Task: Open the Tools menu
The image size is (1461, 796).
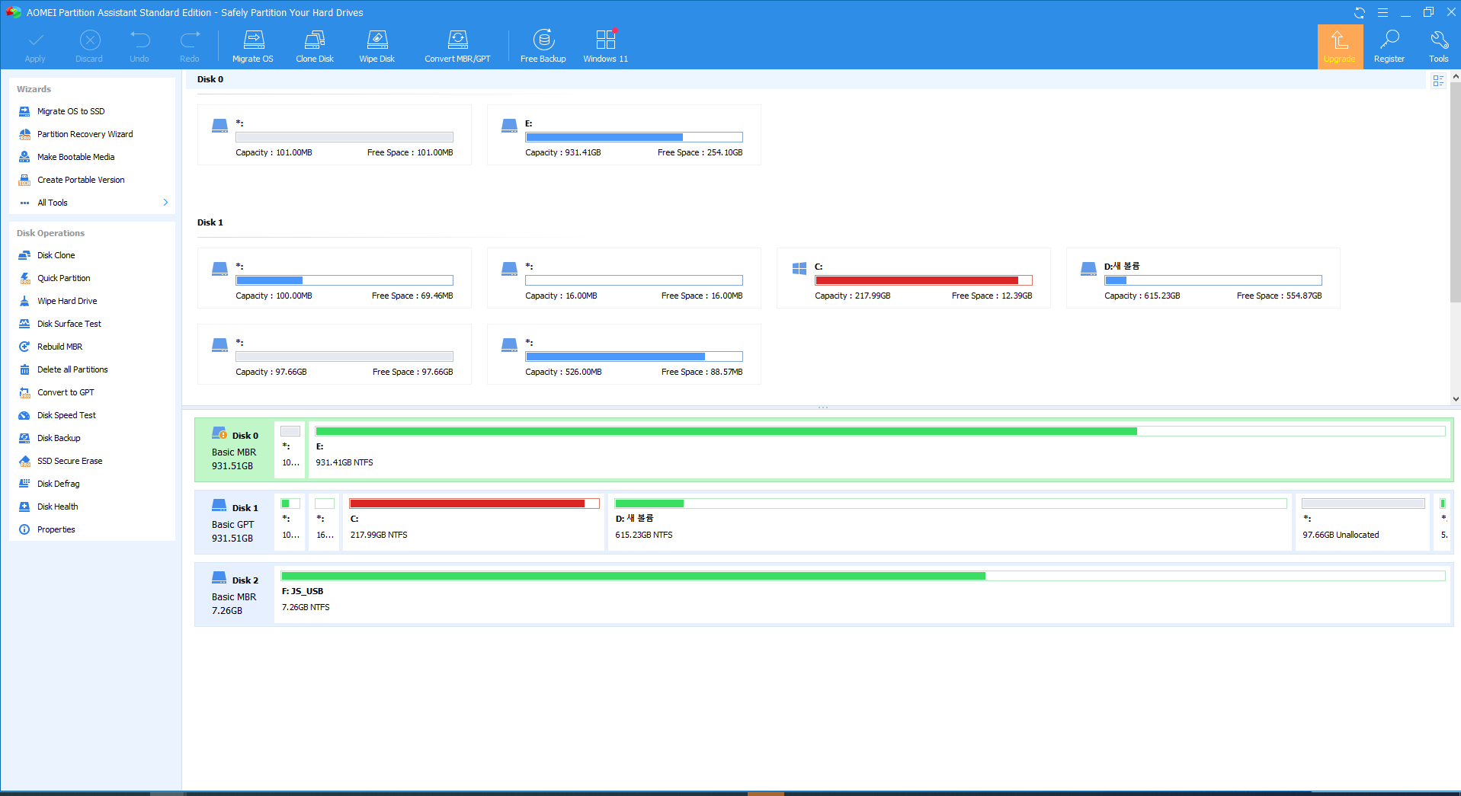Action: click(x=1439, y=45)
